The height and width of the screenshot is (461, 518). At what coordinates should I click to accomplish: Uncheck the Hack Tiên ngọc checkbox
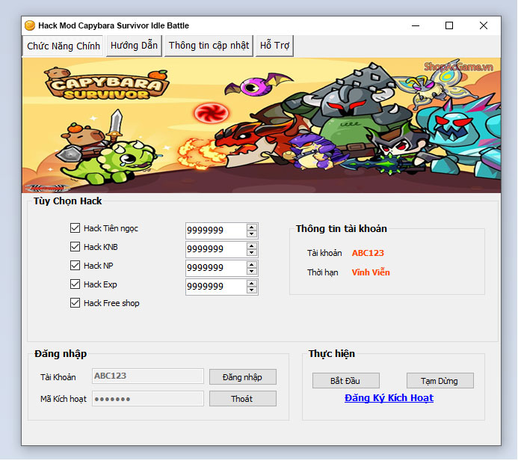[75, 228]
